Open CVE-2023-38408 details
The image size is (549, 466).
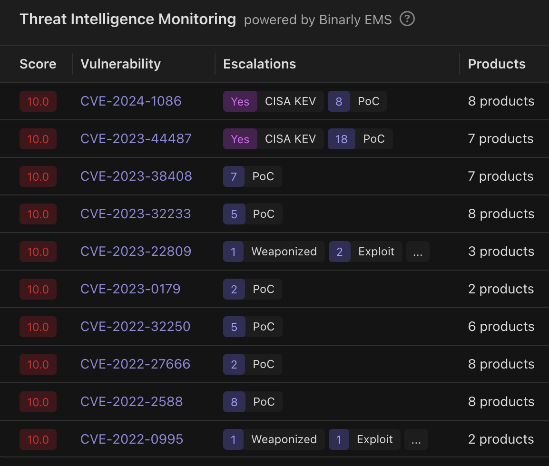coord(136,176)
